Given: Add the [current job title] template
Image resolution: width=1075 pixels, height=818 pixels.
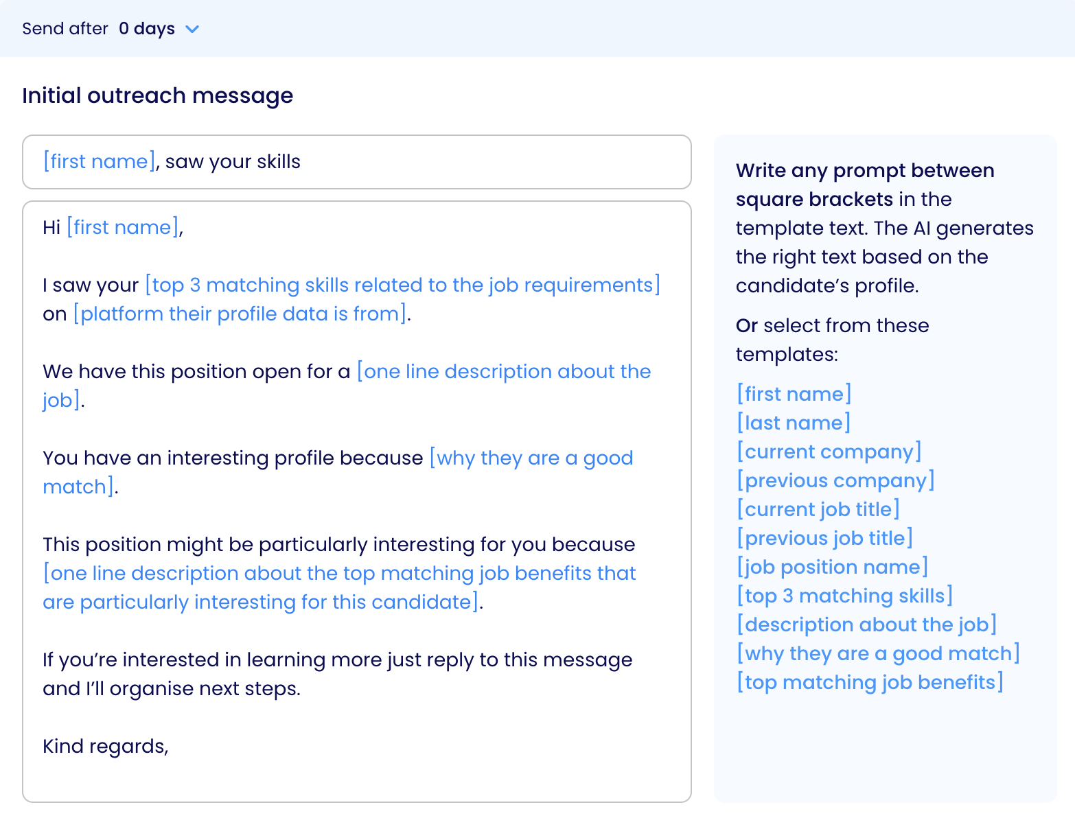Looking at the screenshot, I should coord(818,509).
